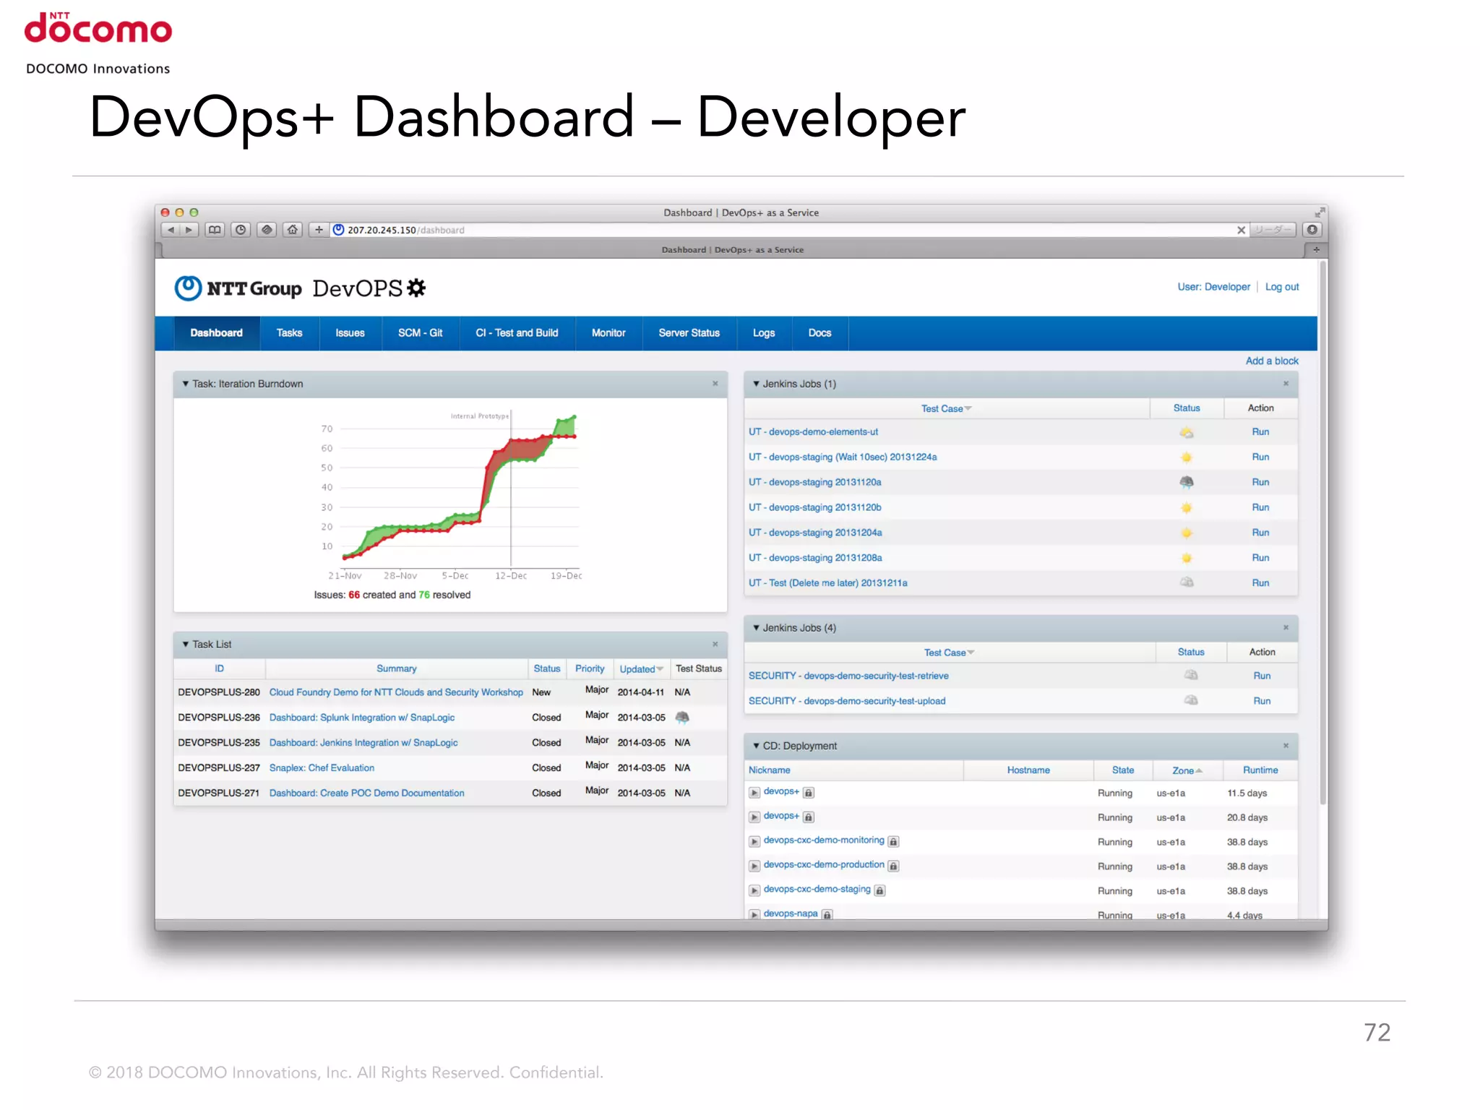The image size is (1480, 1110).
Task: Open Snaplex: Chef Evaluation task link
Action: (322, 768)
